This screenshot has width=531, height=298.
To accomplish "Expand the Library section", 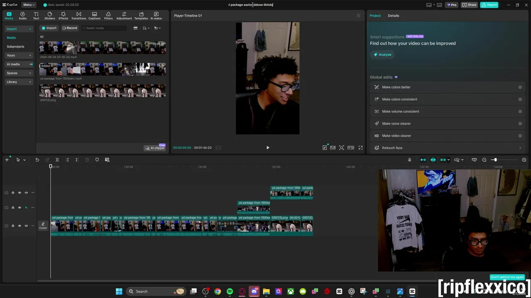I will [19, 82].
